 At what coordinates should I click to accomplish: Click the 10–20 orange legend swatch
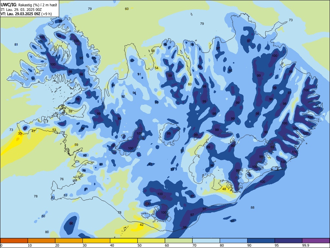[42, 241]
